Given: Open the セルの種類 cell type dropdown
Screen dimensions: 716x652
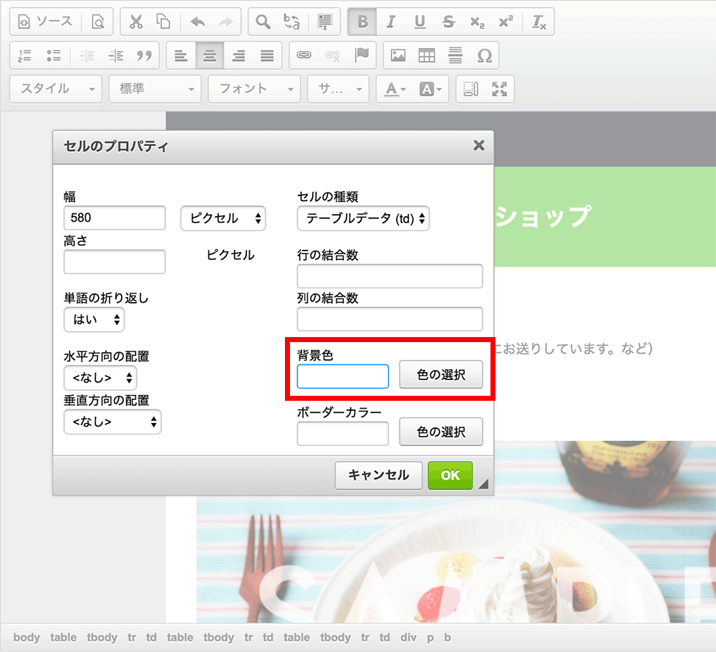Looking at the screenshot, I should coord(363,218).
